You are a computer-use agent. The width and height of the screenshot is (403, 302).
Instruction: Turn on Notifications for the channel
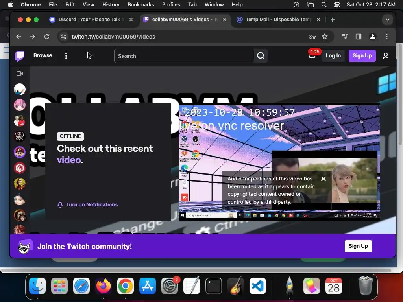point(87,204)
